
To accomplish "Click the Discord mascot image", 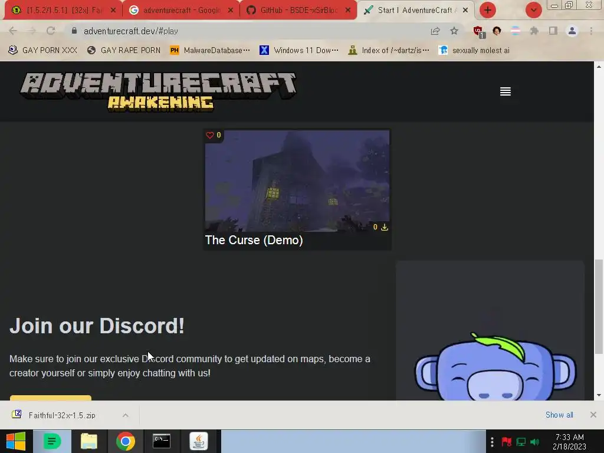I will coord(495,366).
